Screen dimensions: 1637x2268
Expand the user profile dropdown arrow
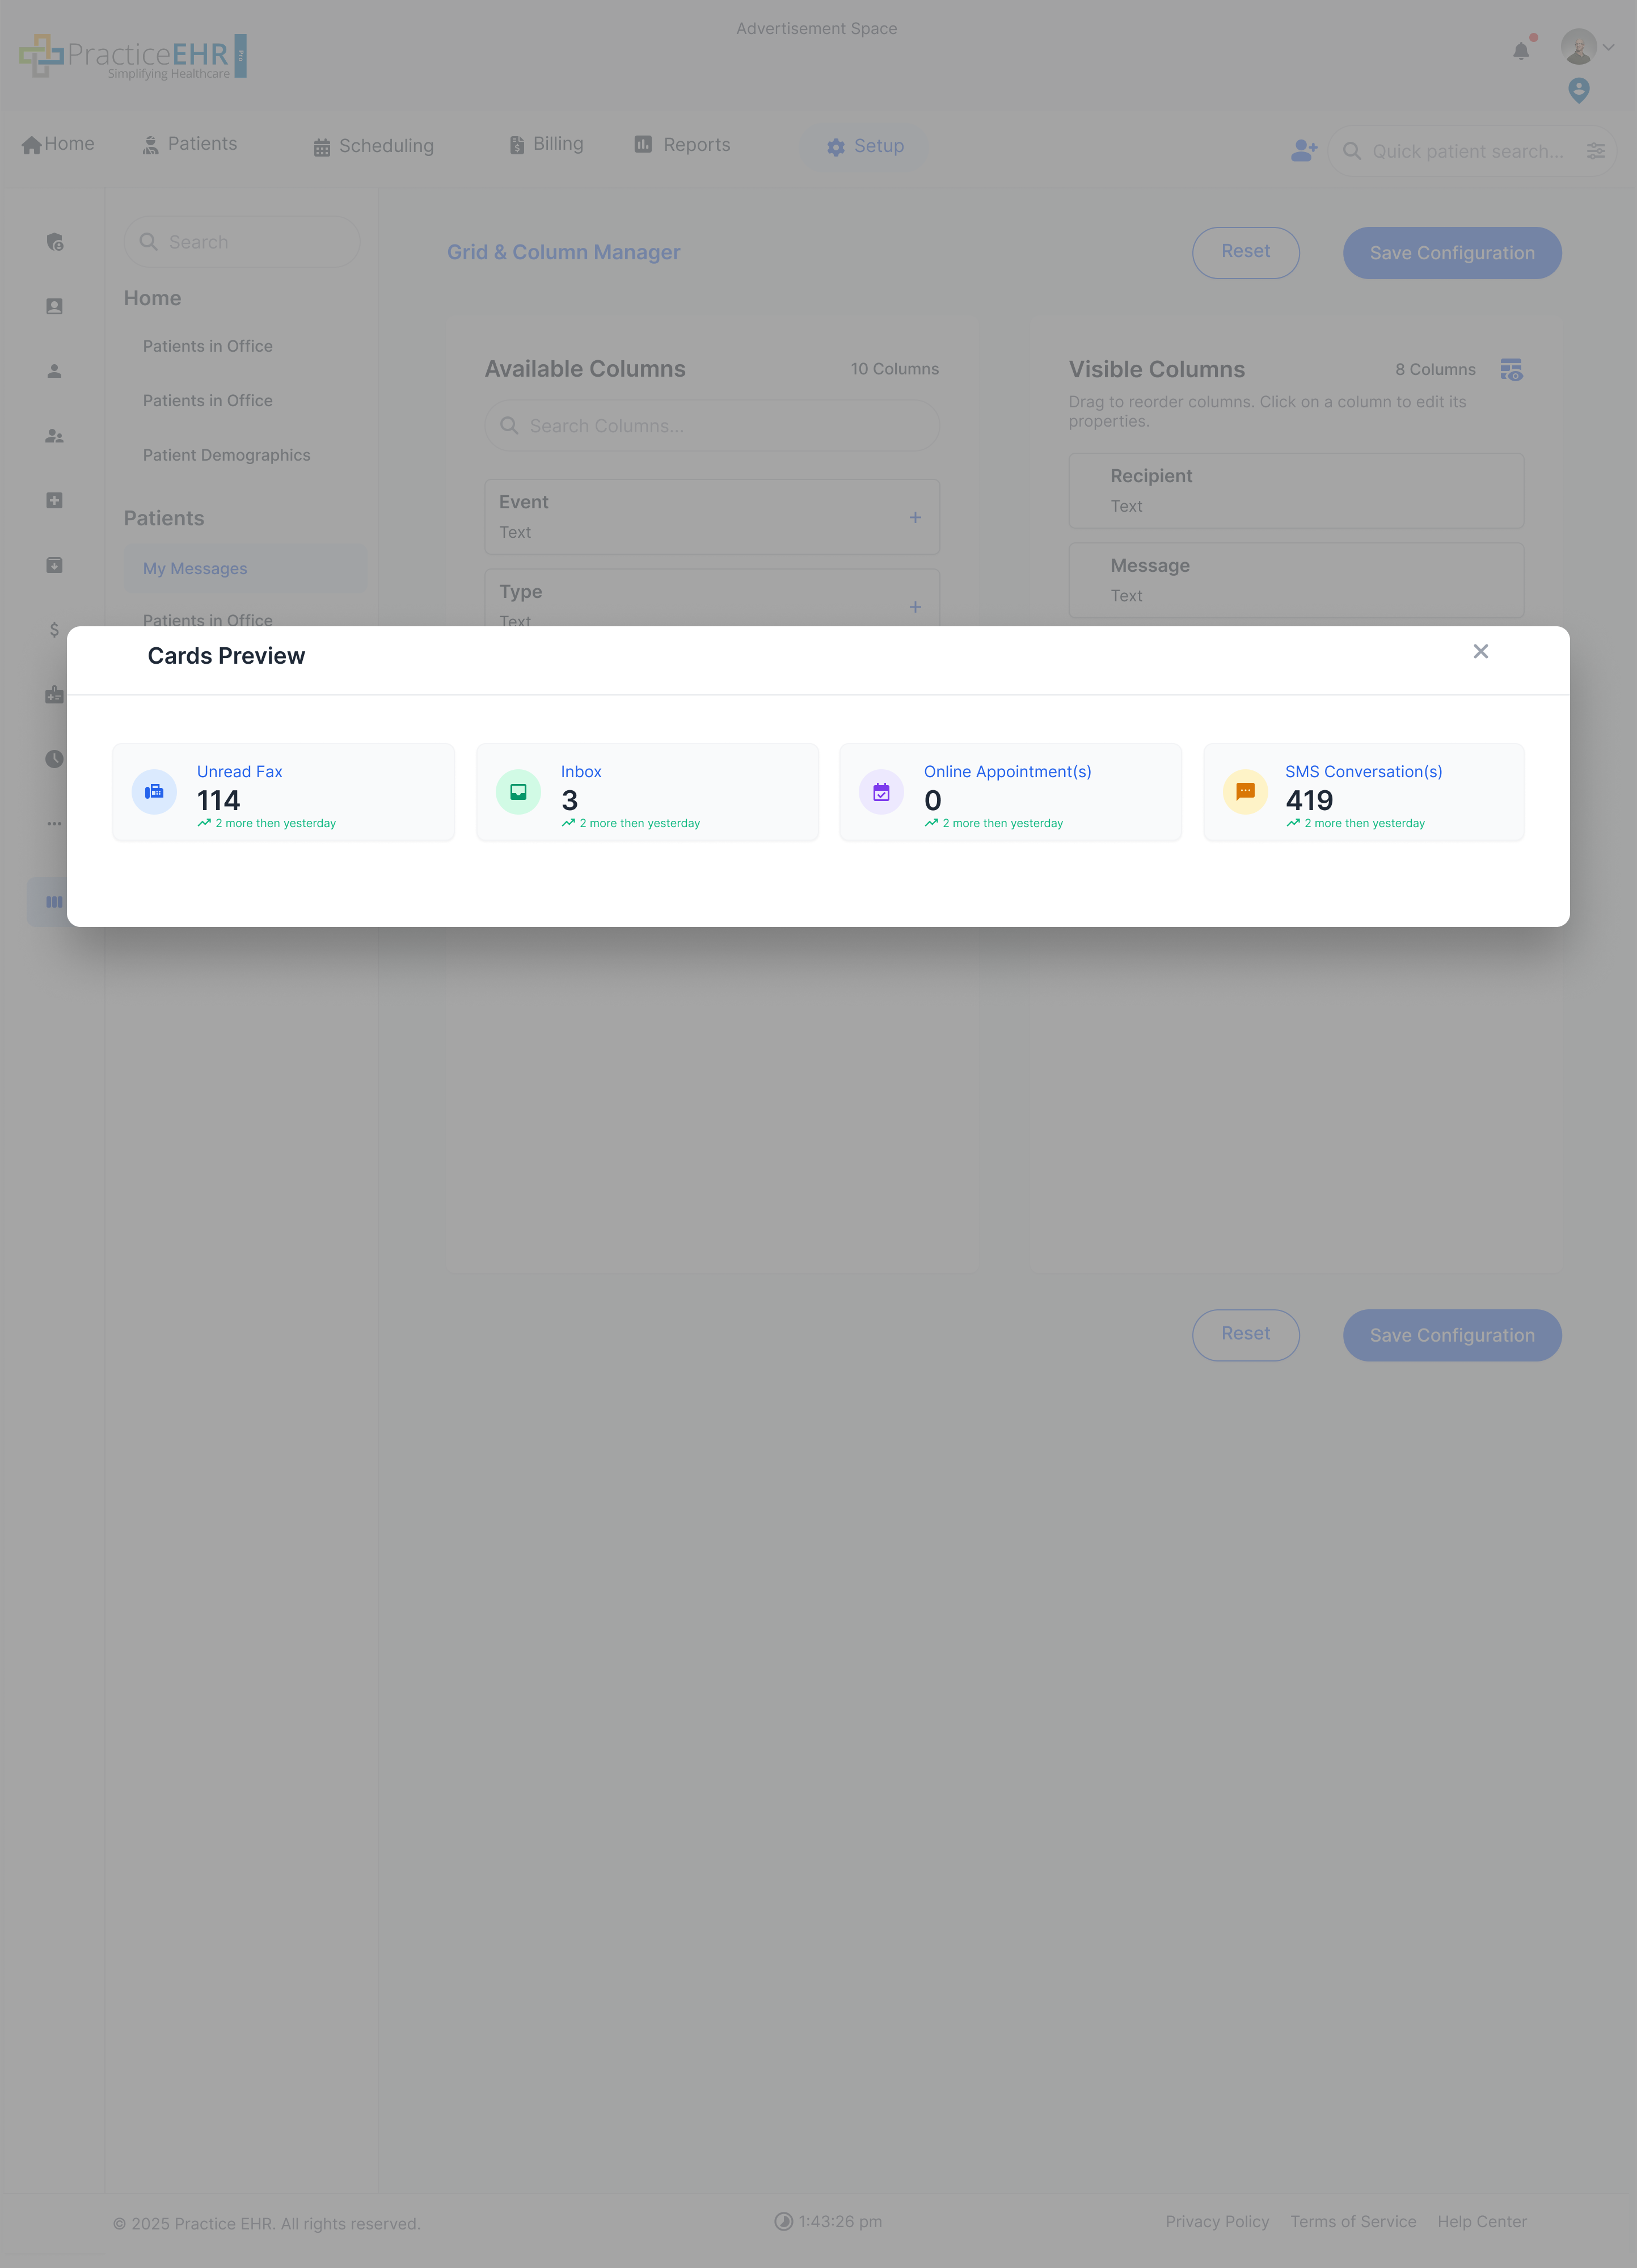pyautogui.click(x=1608, y=47)
